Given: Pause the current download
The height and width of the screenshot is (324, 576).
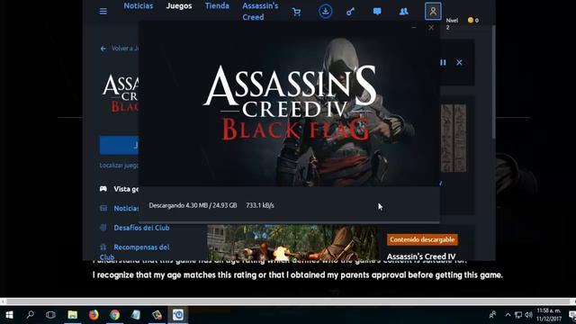Looking at the screenshot, I should click(443, 63).
